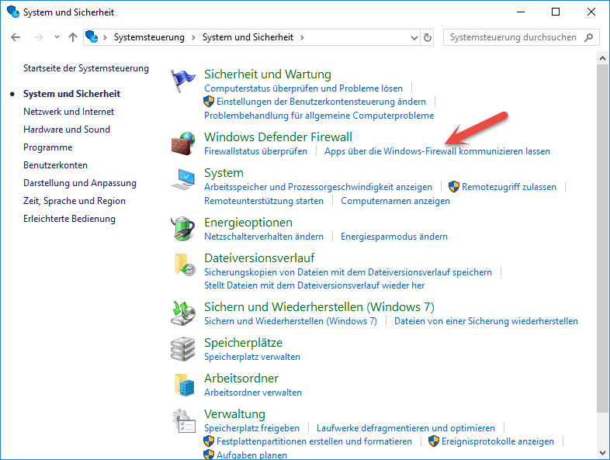
Task: Open the recent locations dropdown arrow
Action: point(57,37)
